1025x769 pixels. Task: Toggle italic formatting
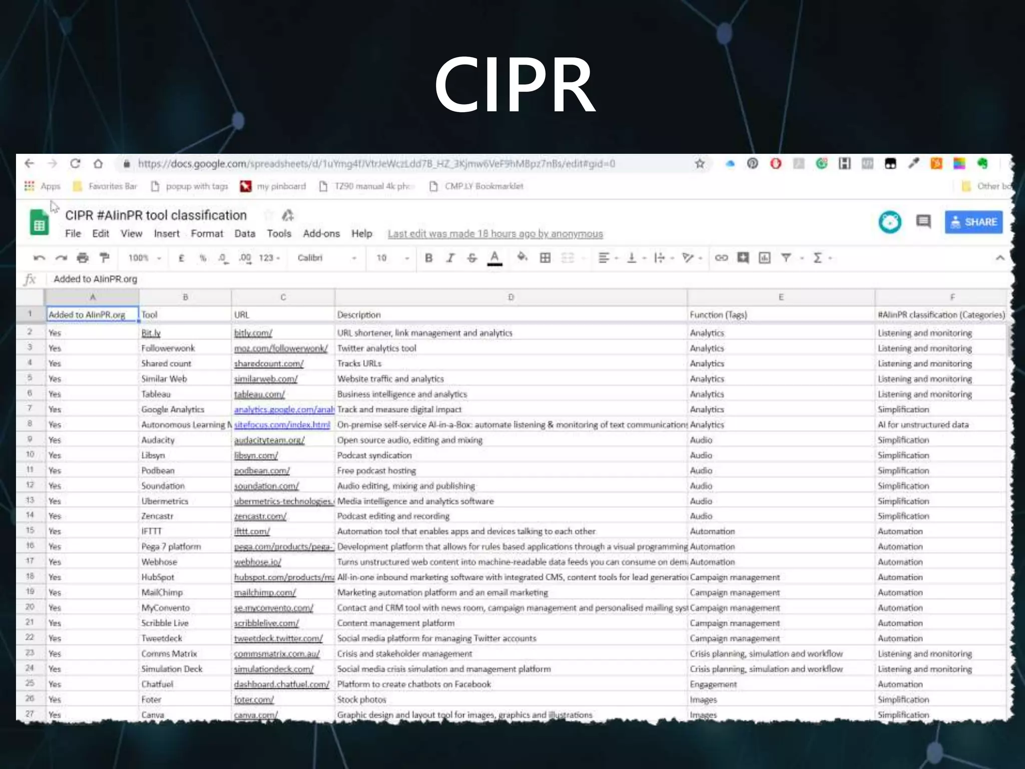(x=450, y=258)
